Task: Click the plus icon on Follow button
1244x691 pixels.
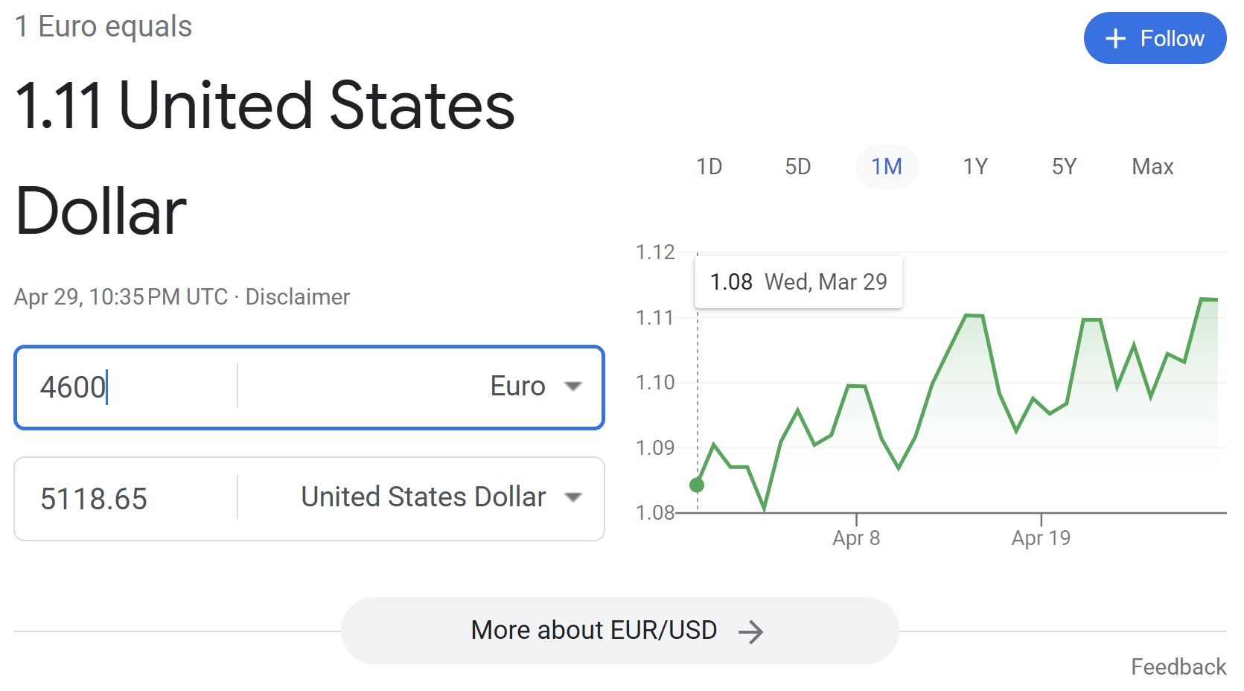Action: 1114,39
